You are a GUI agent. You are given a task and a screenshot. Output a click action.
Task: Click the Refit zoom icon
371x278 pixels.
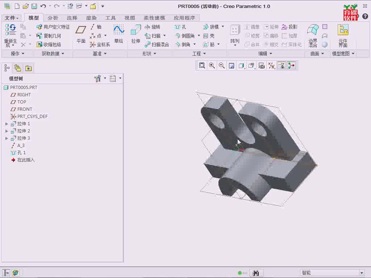point(202,66)
